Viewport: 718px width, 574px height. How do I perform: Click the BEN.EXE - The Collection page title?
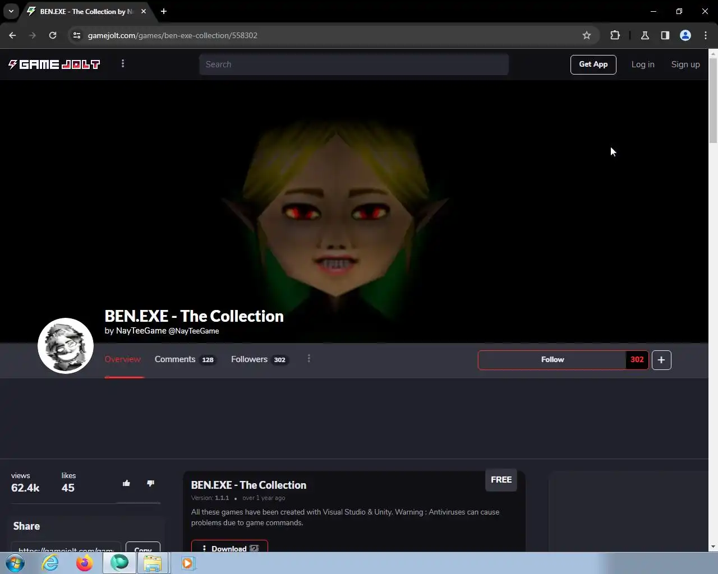click(194, 316)
